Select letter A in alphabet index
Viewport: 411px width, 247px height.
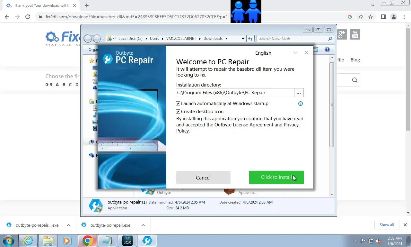pos(57,85)
